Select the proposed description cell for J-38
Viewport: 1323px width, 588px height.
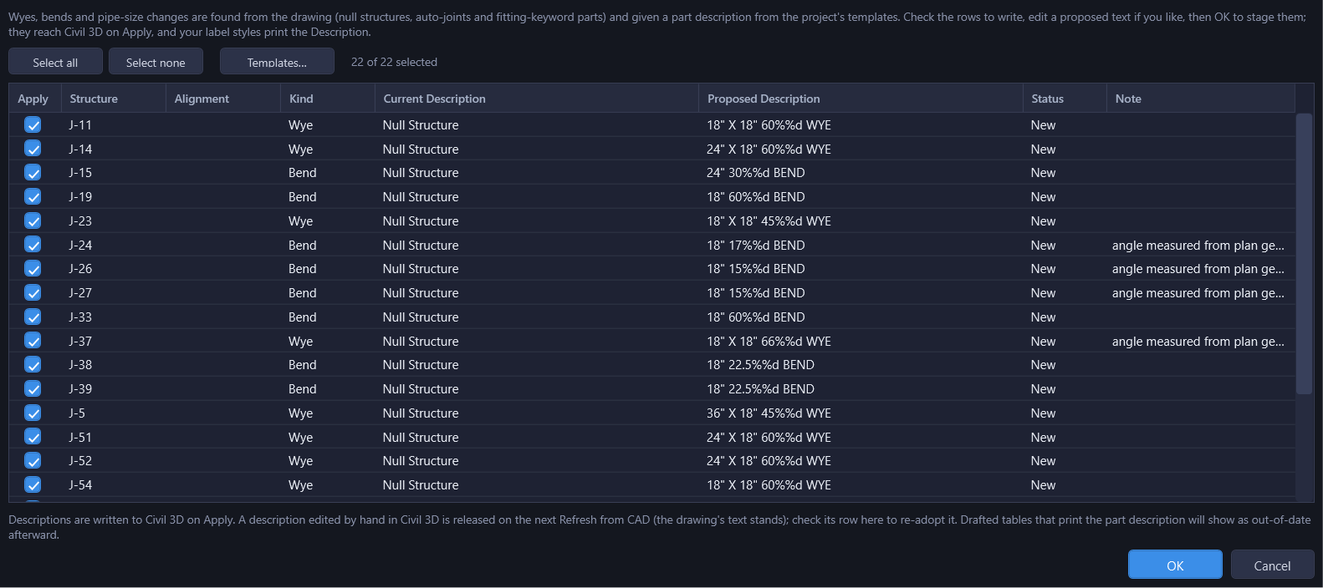pyautogui.click(x=860, y=365)
